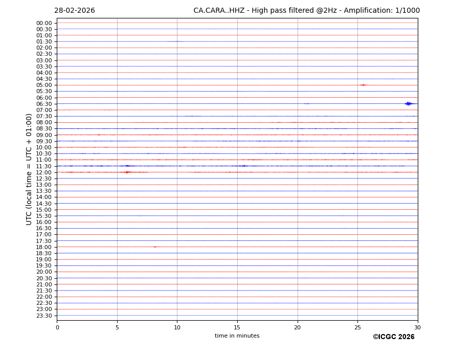Select the blue seismic burst on the 06:30 trace
The height and width of the screenshot is (356, 474).
(x=408, y=104)
